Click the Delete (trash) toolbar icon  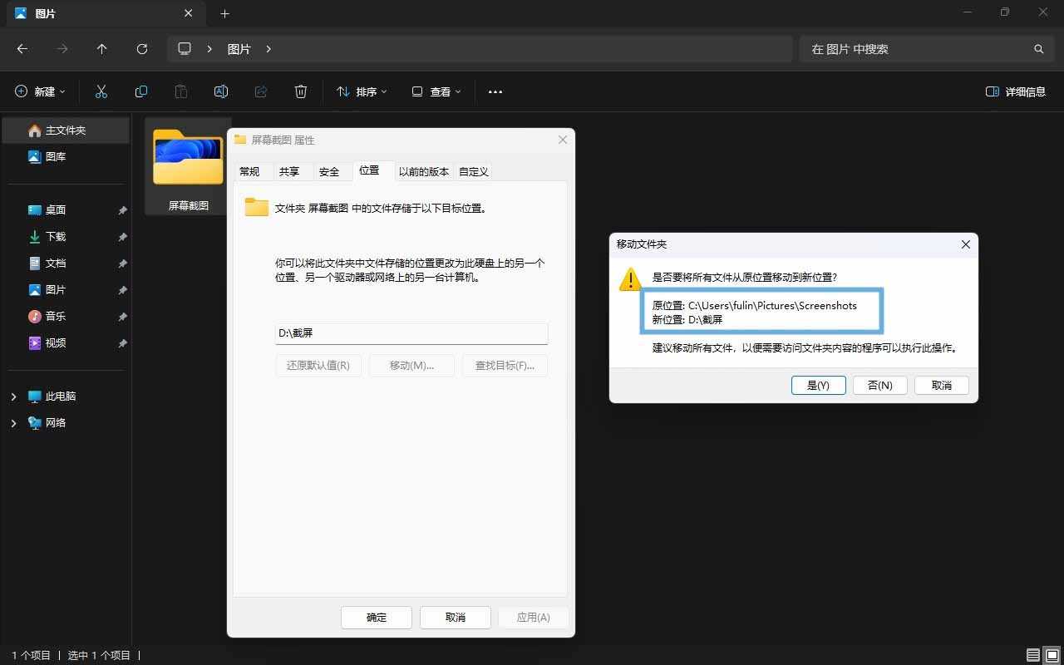click(301, 91)
